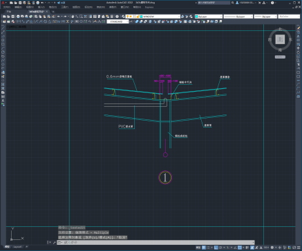Select the Rectangle draw tool
The height and width of the screenshot is (251, 302).
pyautogui.click(x=3, y=44)
